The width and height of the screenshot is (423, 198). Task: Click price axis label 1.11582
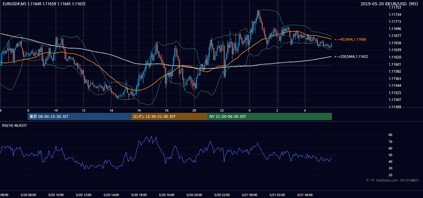[395, 71]
